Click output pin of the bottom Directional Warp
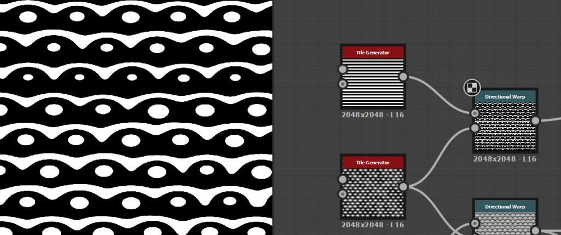The width and height of the screenshot is (561, 235). [536, 231]
